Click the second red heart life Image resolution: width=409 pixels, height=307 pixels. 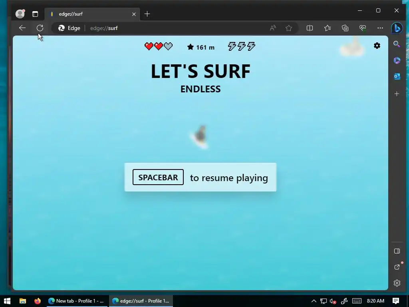tap(159, 46)
